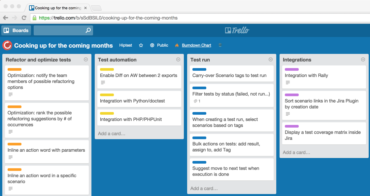
Task: Click the 'Test run' list title
Action: [x=200, y=60]
